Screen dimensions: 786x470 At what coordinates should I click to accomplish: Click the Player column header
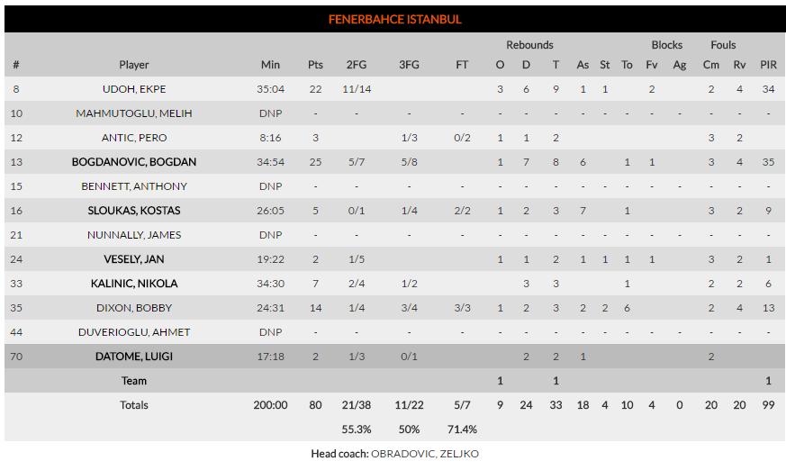(134, 65)
